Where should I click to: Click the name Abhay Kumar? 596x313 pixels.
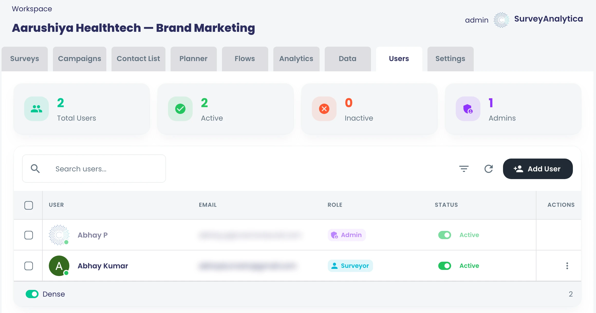point(103,266)
